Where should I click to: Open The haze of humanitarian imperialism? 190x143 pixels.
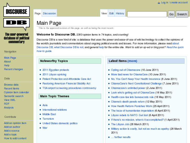point(133,111)
